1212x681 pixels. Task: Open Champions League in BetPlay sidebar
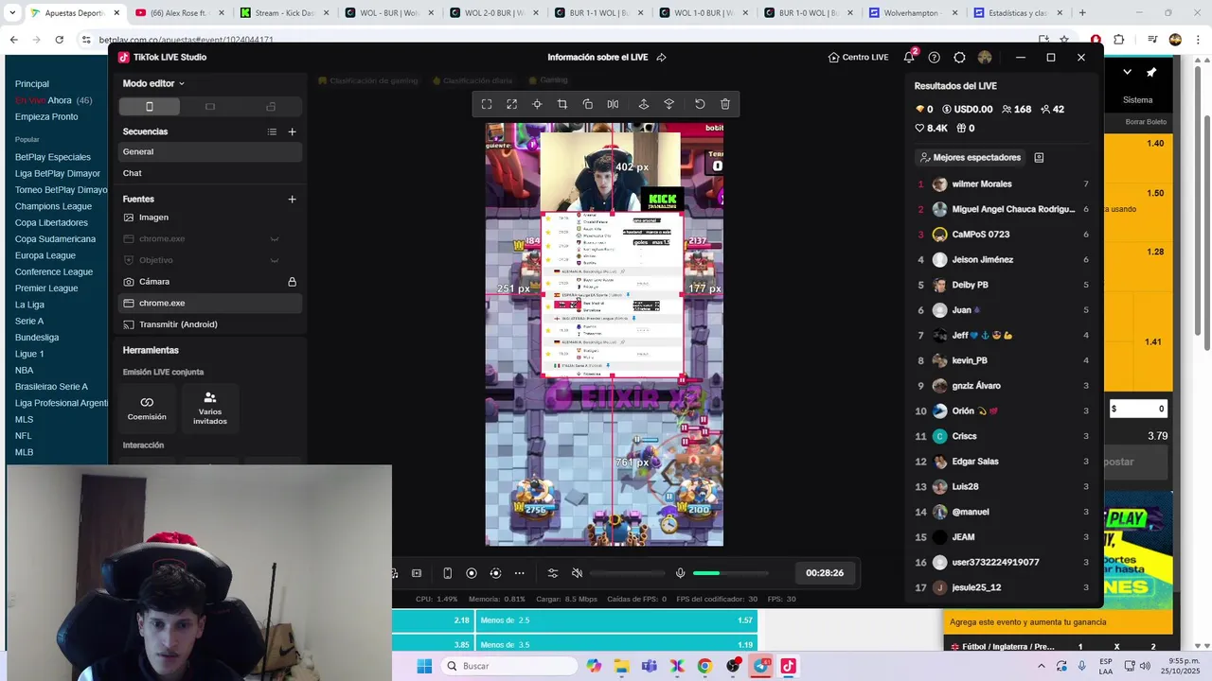tap(53, 206)
